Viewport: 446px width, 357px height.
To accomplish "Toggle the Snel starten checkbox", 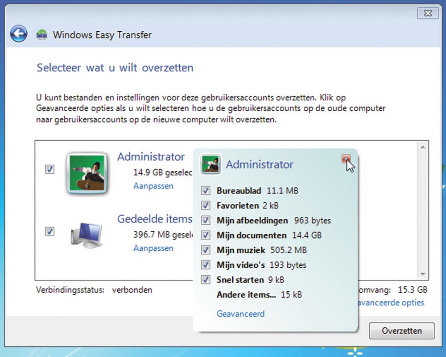I will (206, 280).
